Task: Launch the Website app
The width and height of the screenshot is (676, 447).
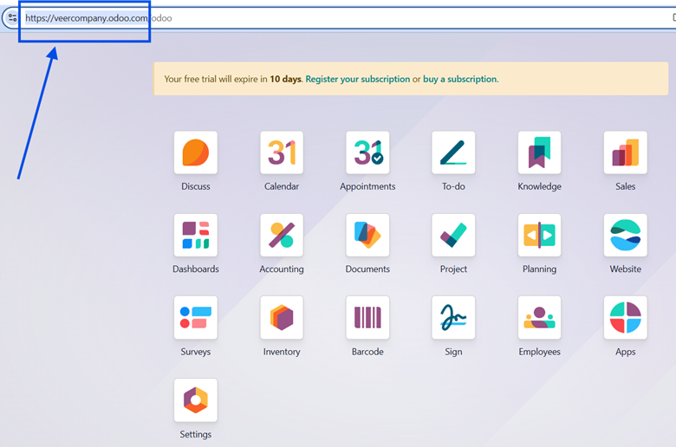Action: click(x=625, y=236)
